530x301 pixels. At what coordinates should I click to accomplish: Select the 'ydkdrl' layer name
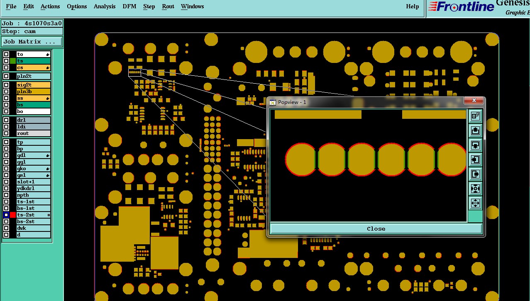click(33, 188)
